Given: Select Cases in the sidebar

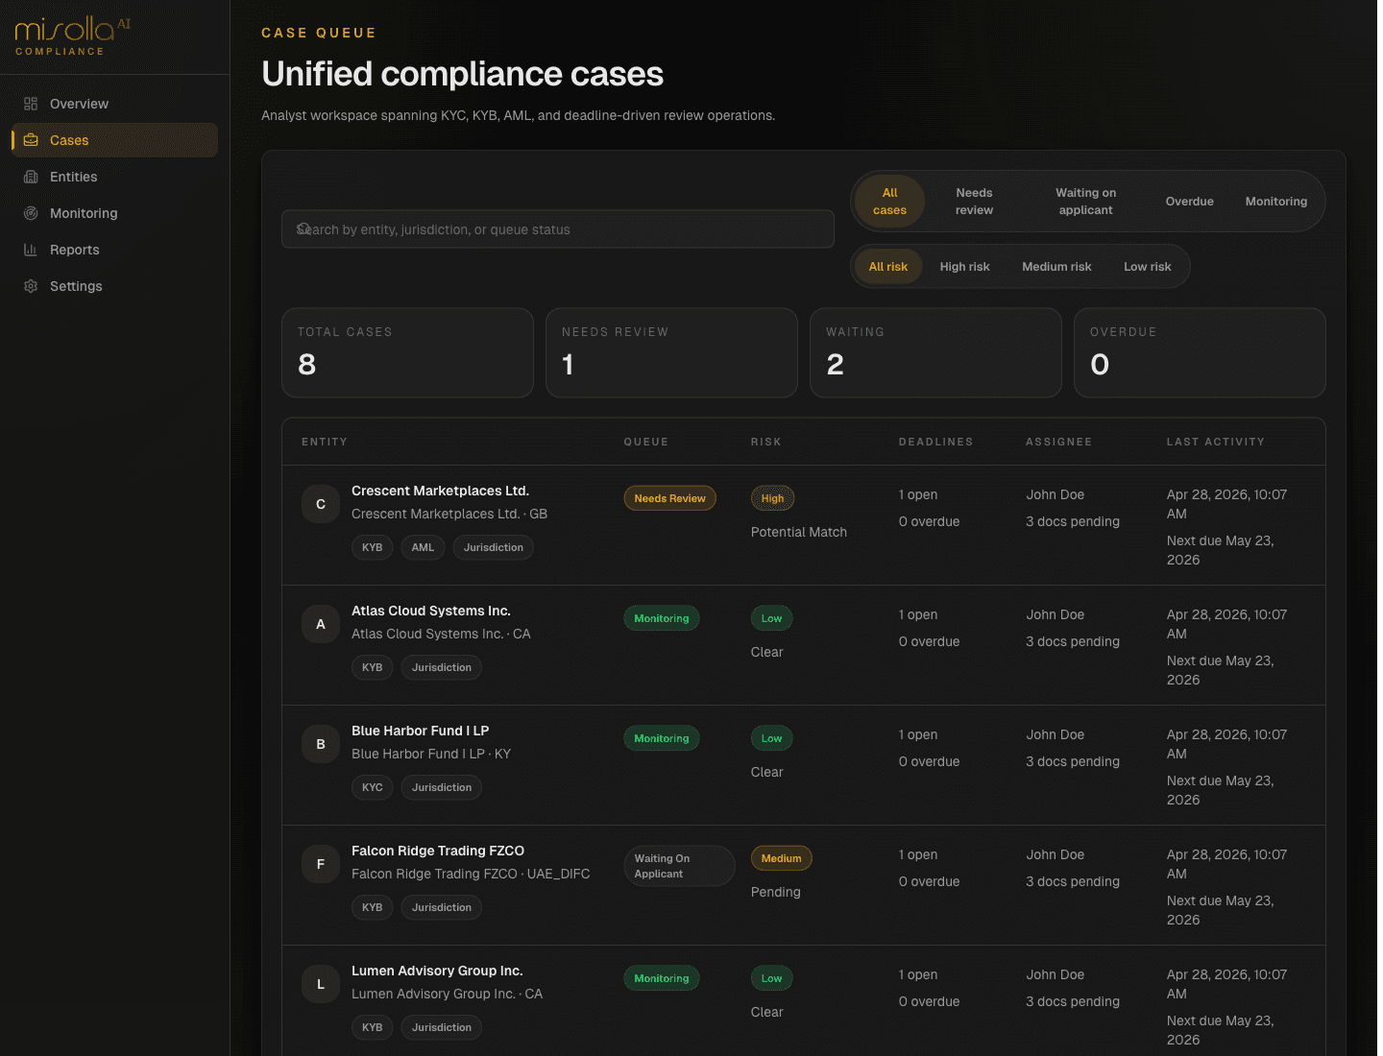Looking at the screenshot, I should (x=114, y=140).
